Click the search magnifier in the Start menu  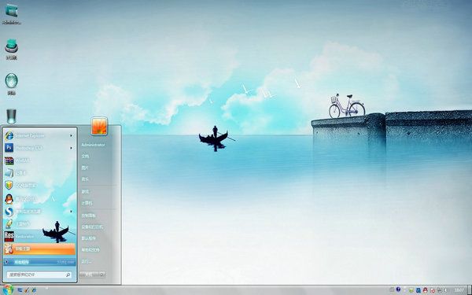tap(68, 275)
